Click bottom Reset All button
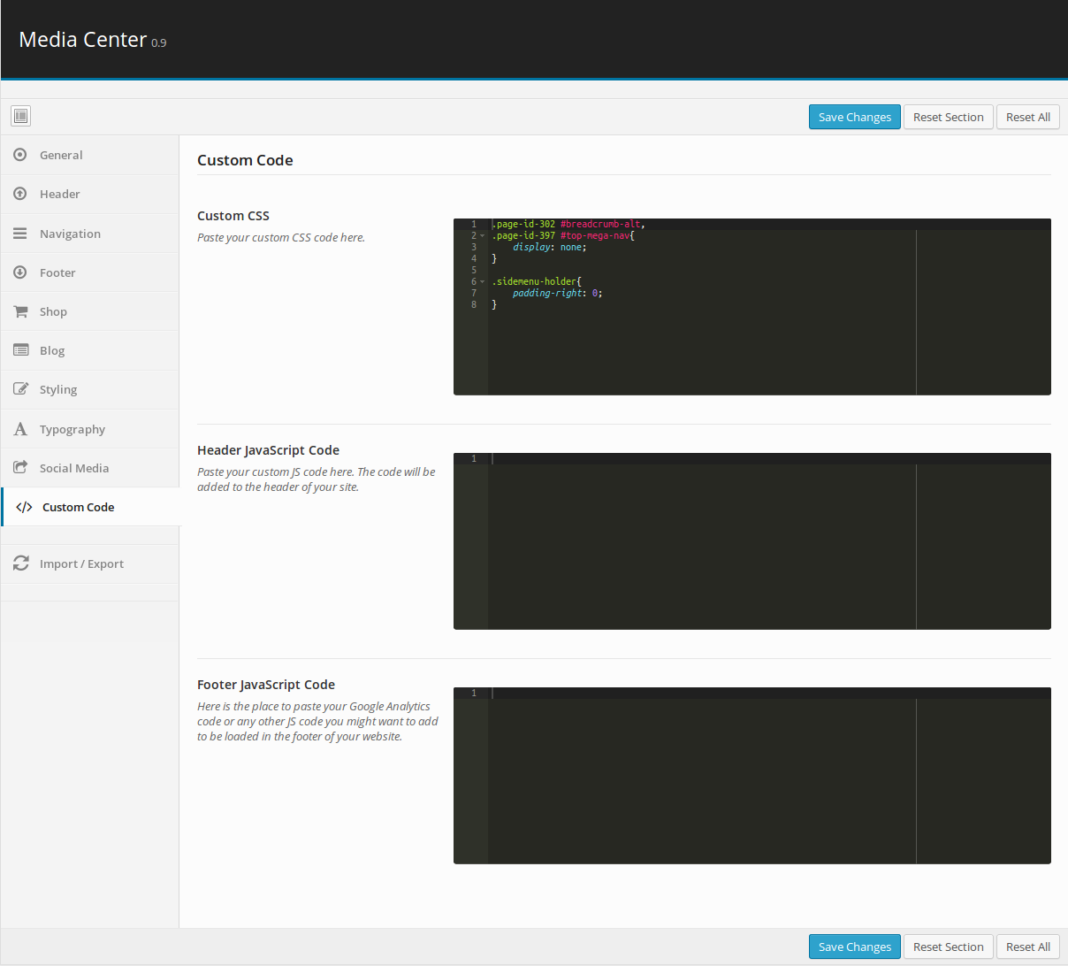Image resolution: width=1068 pixels, height=966 pixels. click(1028, 947)
